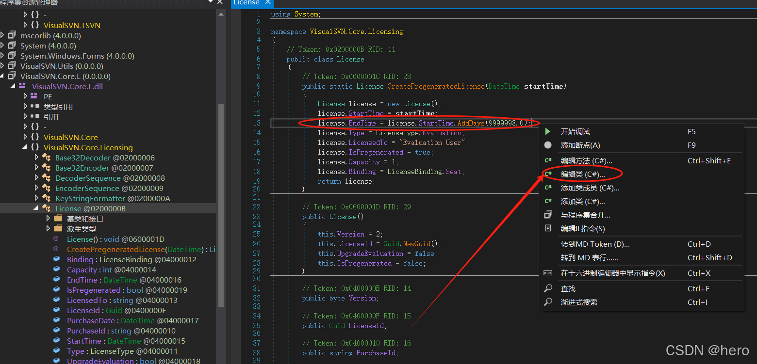Choose 编辑方法 (C#)... from context menu
757x364 pixels.
point(642,160)
